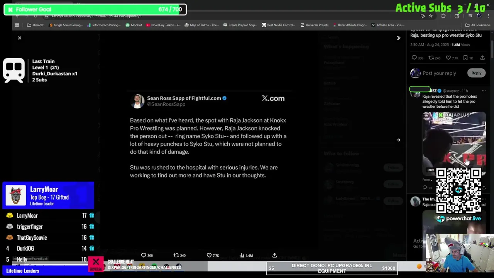Open the Bizmoth bookmark folder
This screenshot has width=494, height=278.
36,25
